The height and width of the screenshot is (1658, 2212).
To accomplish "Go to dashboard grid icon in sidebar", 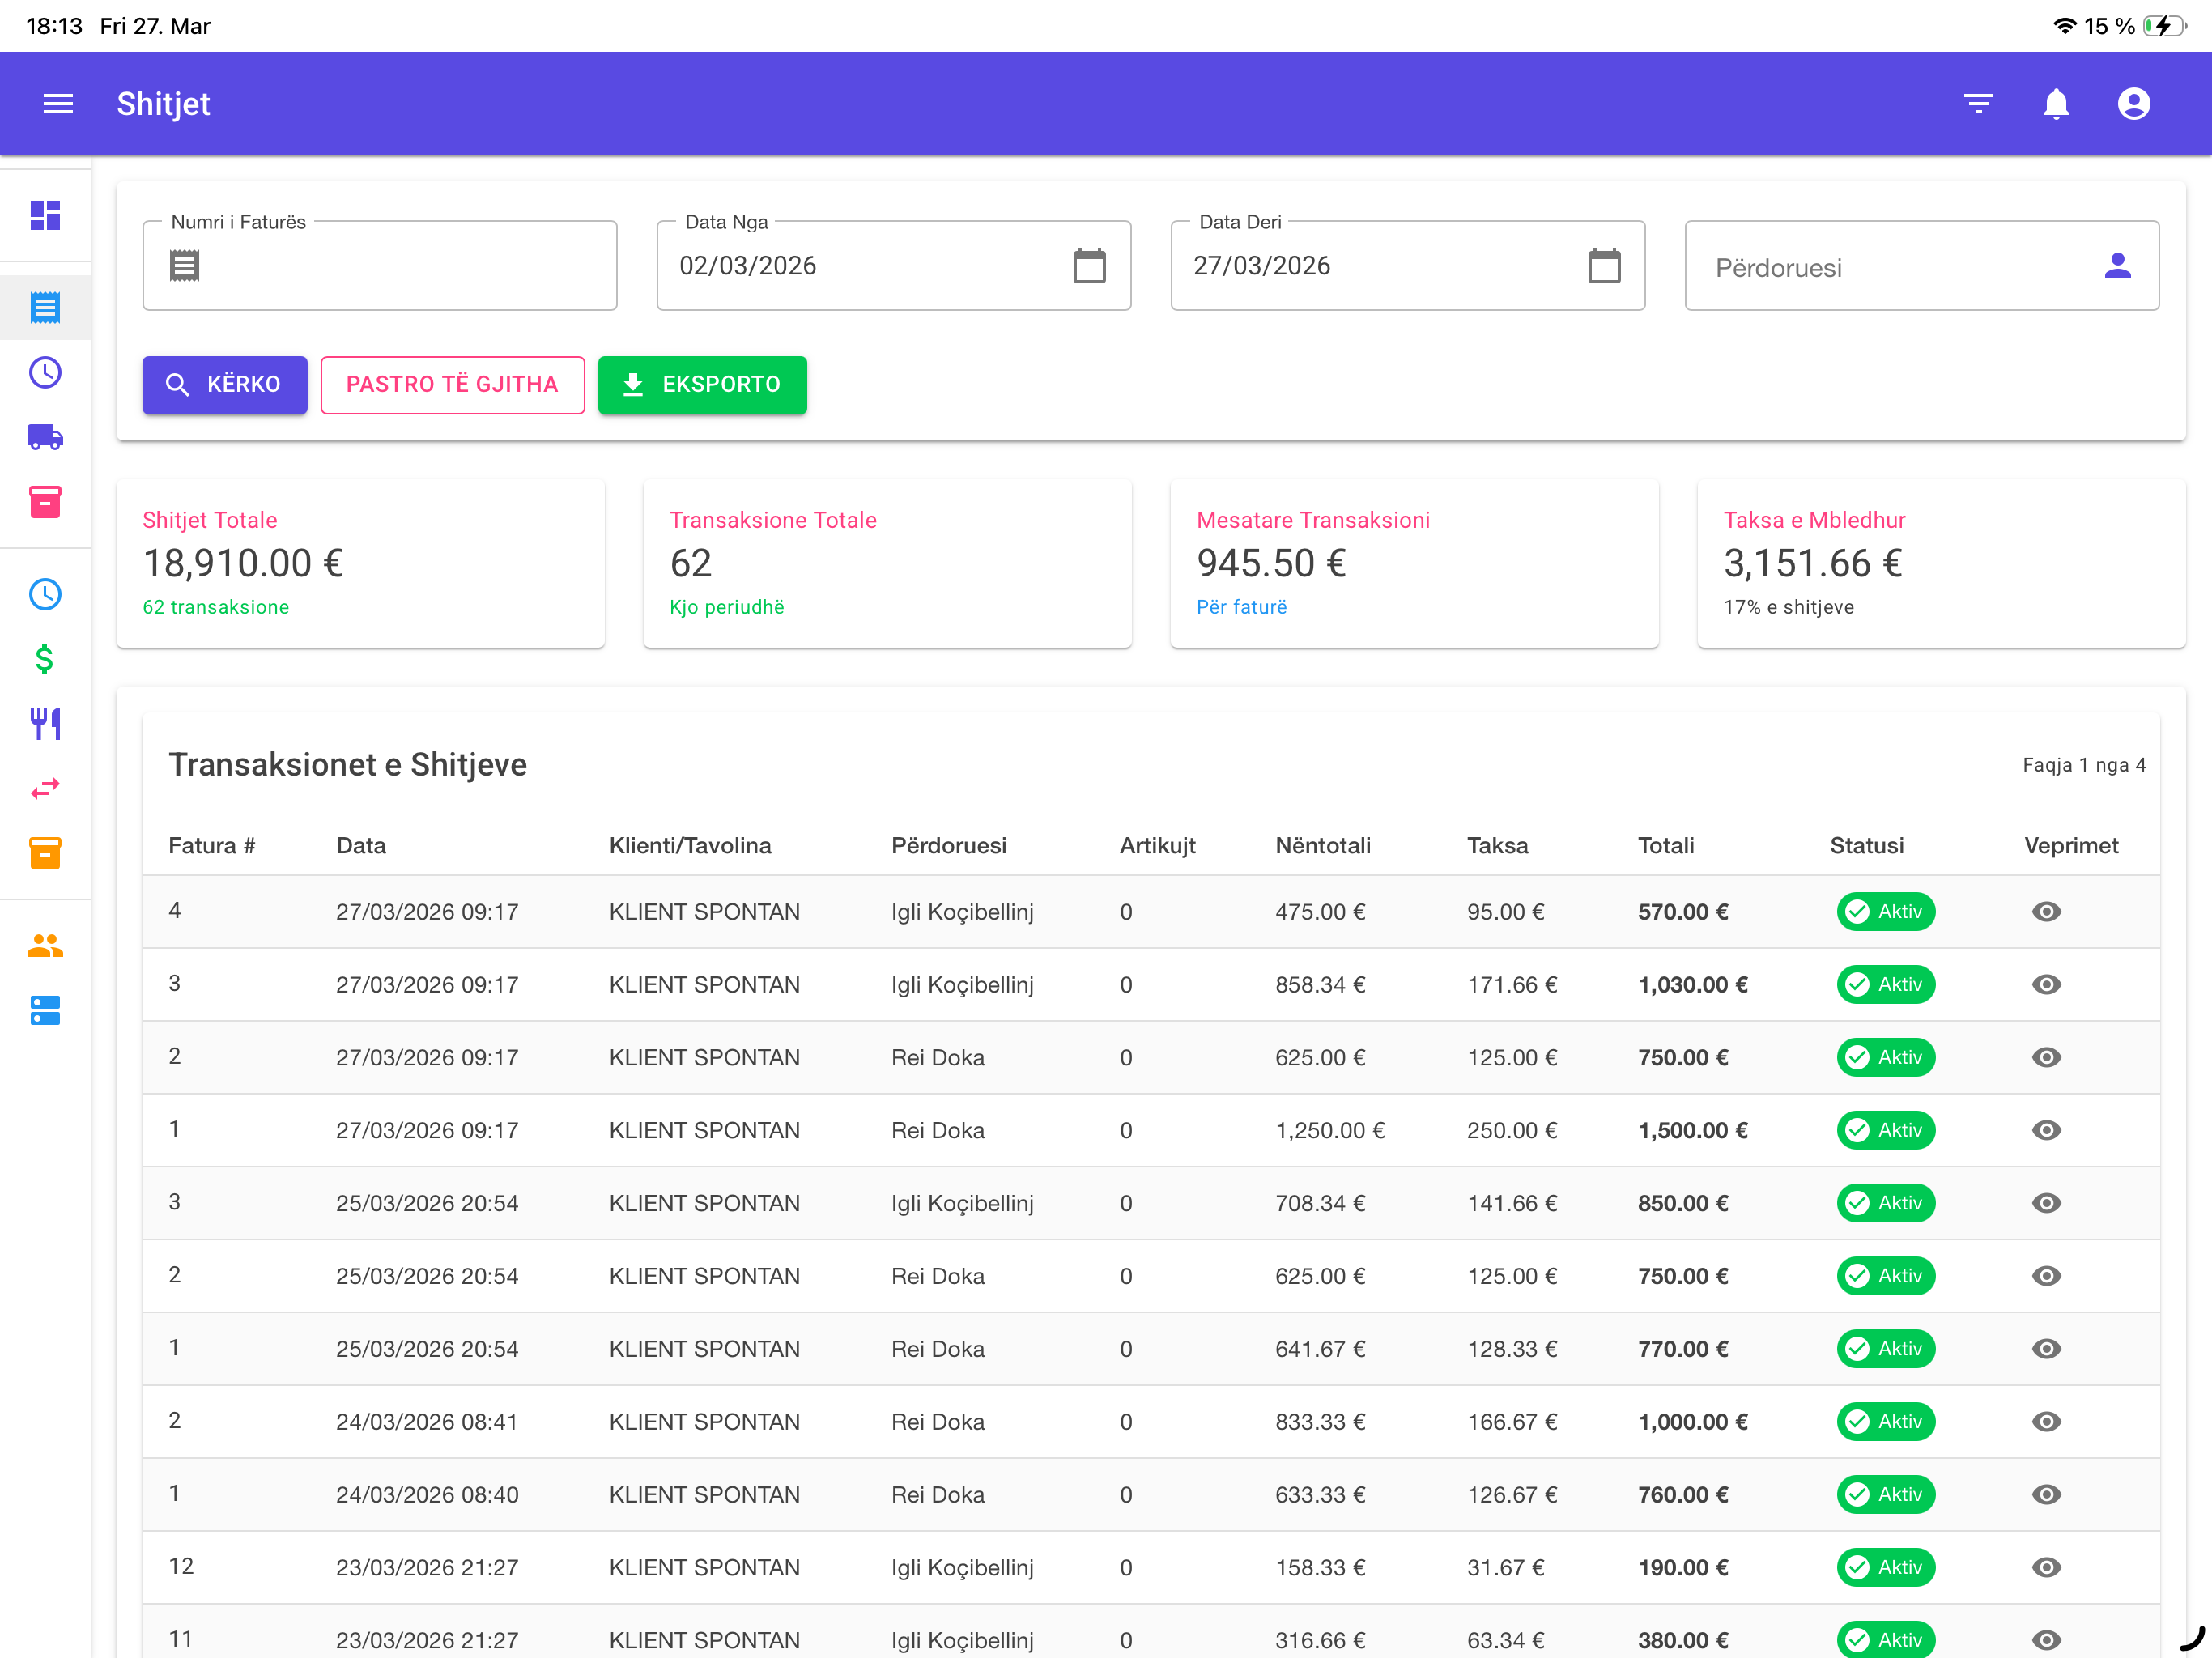I will click(x=45, y=215).
